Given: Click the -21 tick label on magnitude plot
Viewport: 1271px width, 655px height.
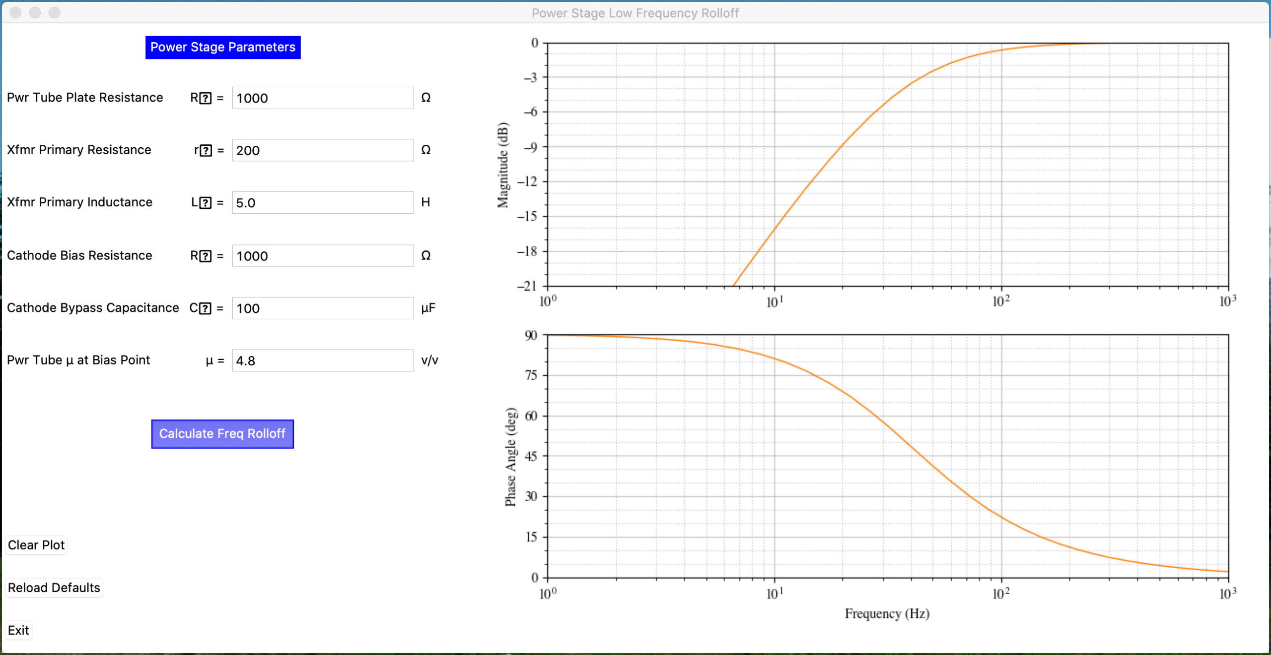Looking at the screenshot, I should click(x=527, y=286).
